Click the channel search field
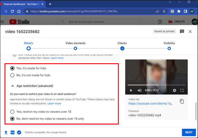 tap(107, 22)
